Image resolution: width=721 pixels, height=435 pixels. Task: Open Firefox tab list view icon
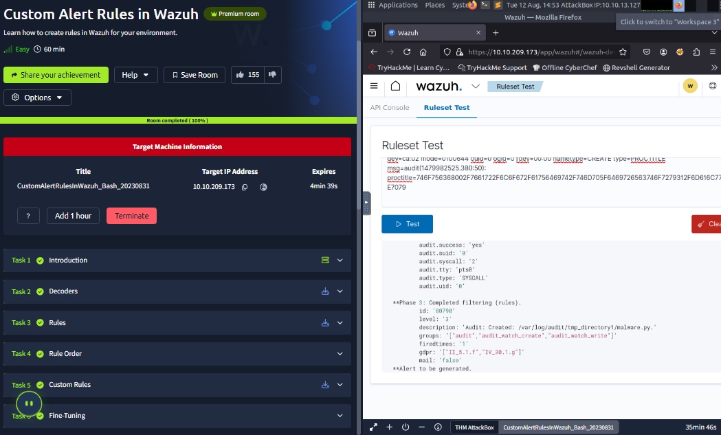373,33
